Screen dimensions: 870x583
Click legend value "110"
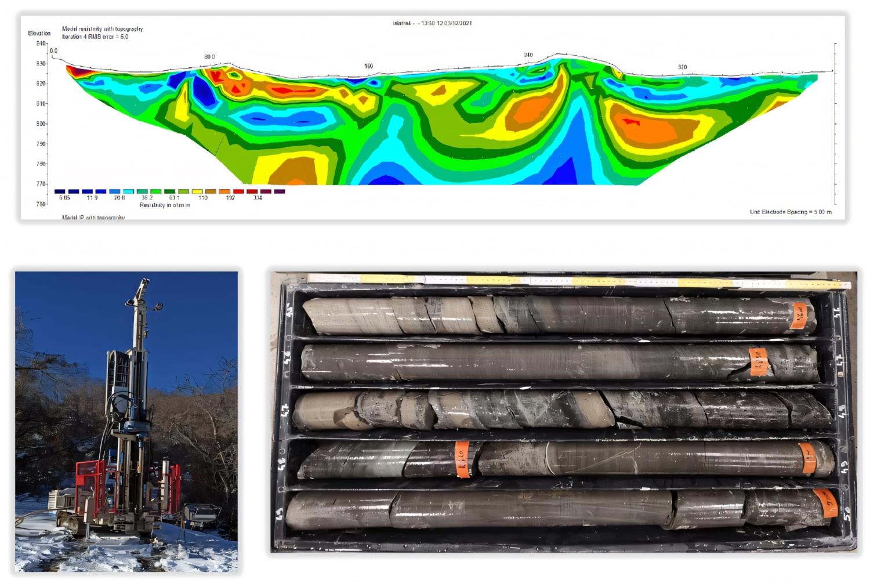click(x=202, y=198)
